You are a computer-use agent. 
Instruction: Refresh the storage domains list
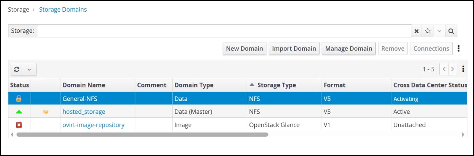point(17,69)
